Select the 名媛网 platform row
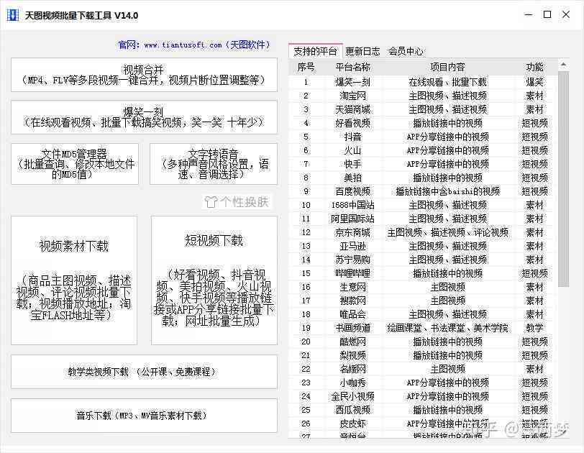 click(423, 369)
